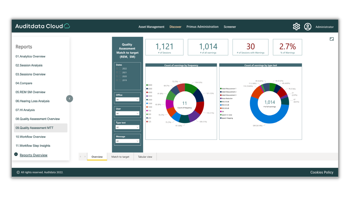
Task: Open Asset Management in top navigation
Action: tap(151, 27)
